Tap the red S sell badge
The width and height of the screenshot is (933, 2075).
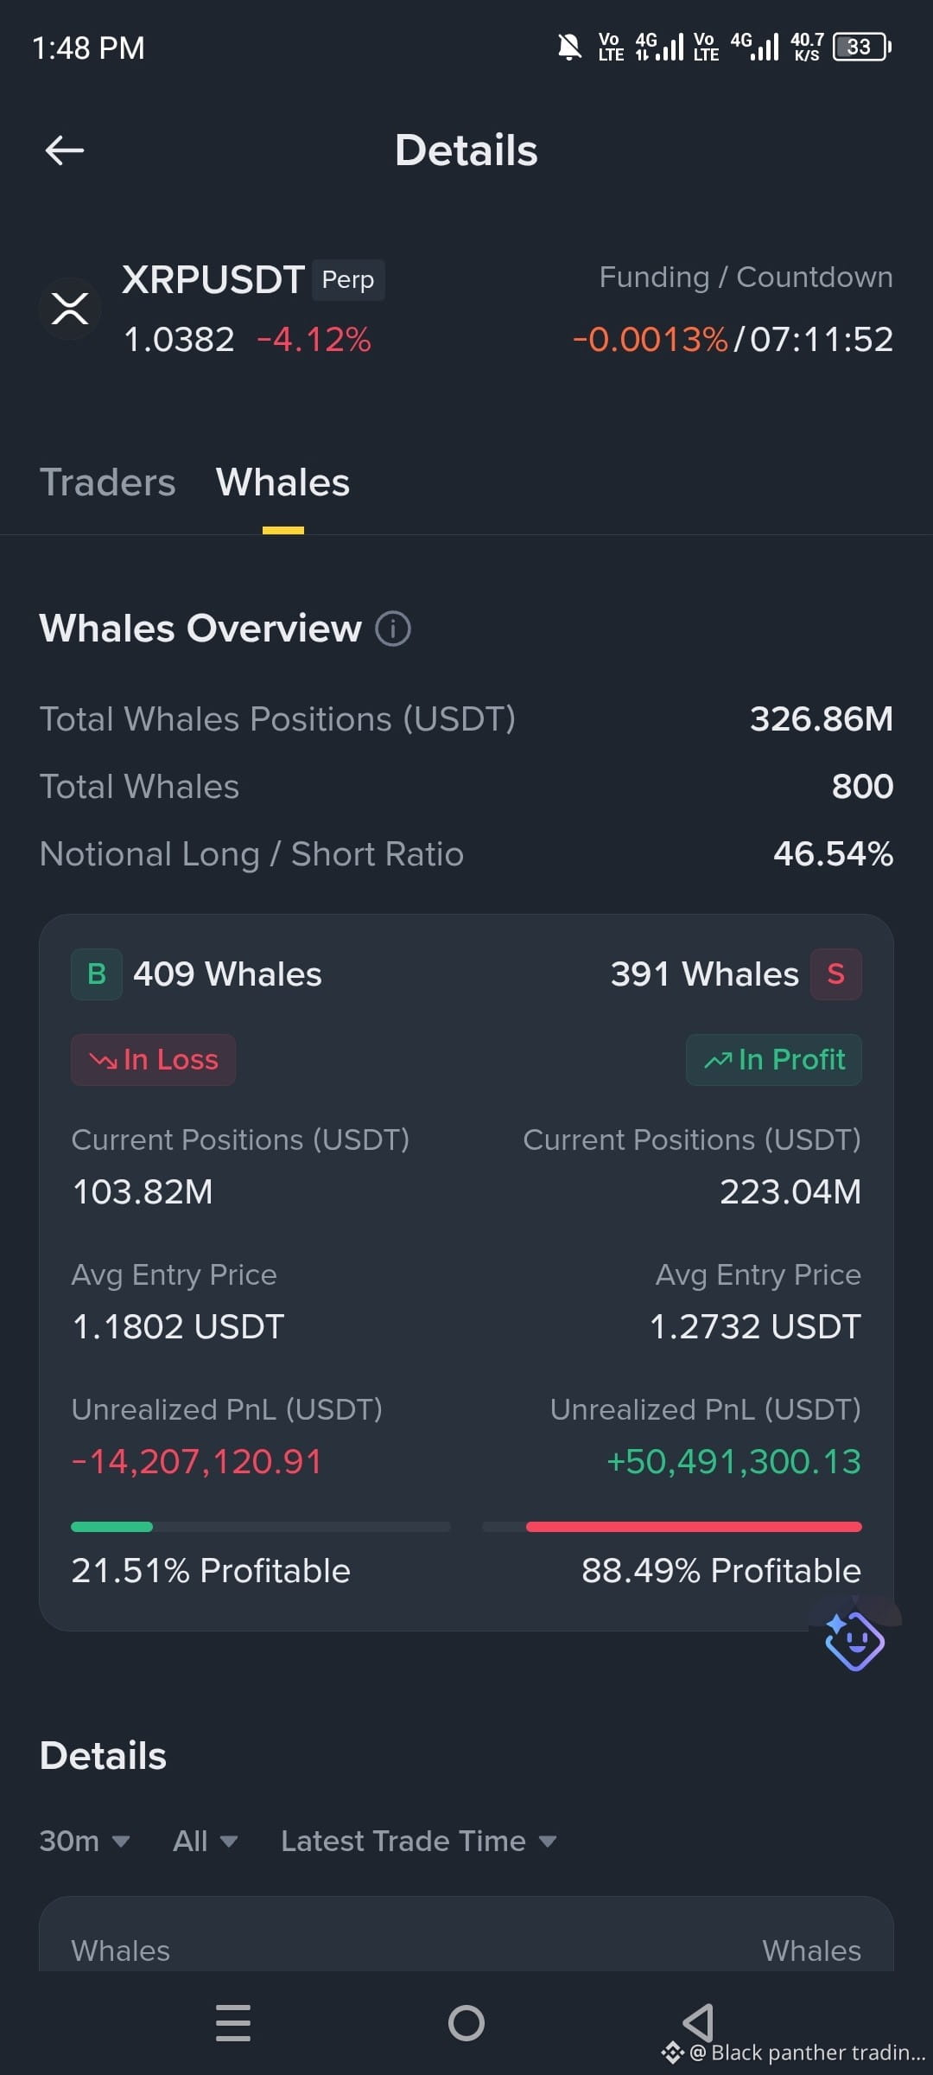tap(835, 974)
